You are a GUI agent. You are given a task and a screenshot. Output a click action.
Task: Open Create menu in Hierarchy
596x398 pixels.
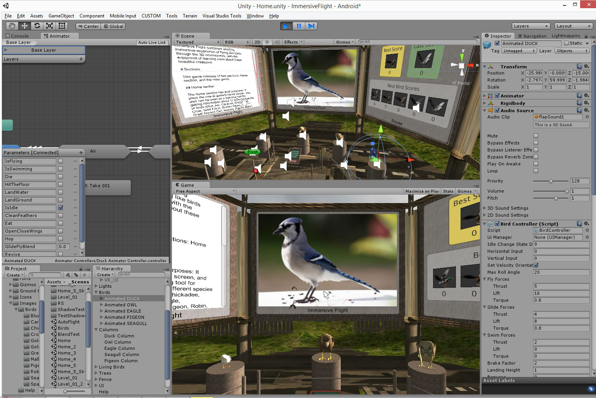coord(105,275)
